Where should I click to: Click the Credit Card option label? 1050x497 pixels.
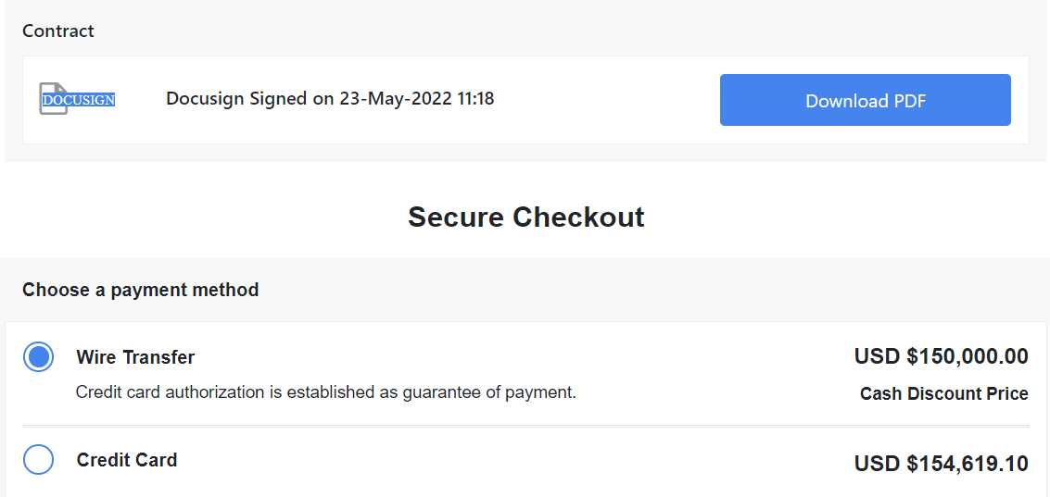point(127,460)
